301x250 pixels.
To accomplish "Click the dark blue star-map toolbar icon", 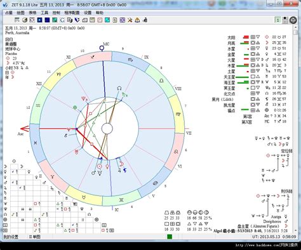I will coord(39,20).
